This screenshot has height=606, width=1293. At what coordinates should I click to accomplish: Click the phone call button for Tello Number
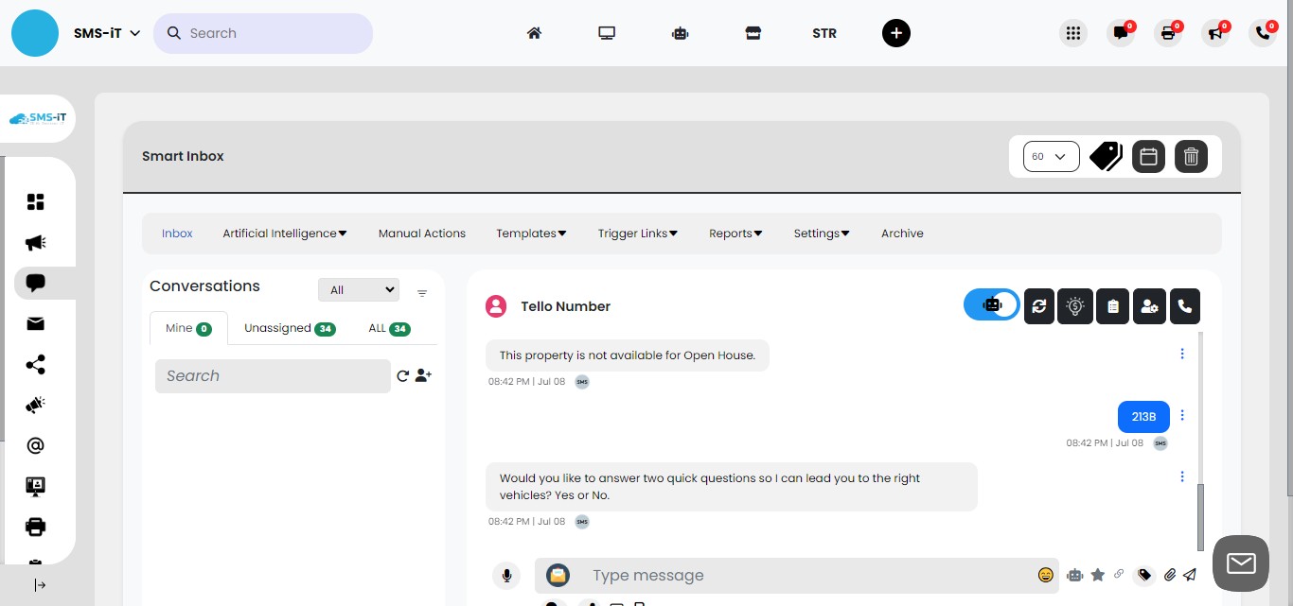coord(1185,306)
